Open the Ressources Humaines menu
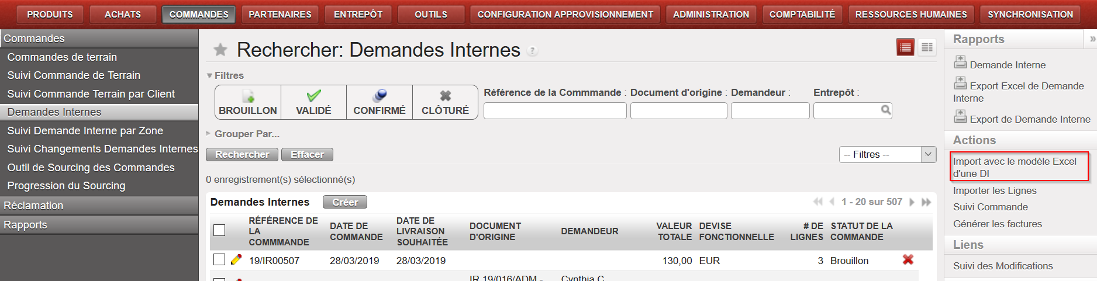 (x=911, y=14)
